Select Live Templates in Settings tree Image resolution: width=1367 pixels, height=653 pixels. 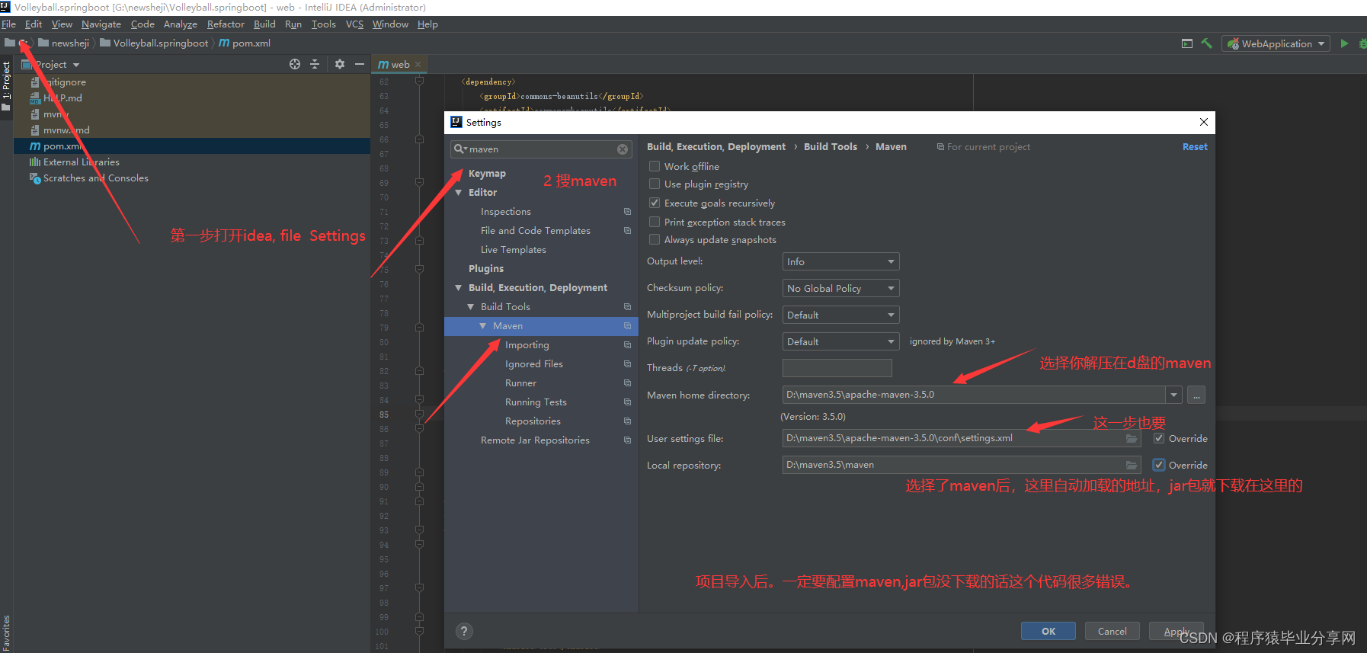click(514, 250)
